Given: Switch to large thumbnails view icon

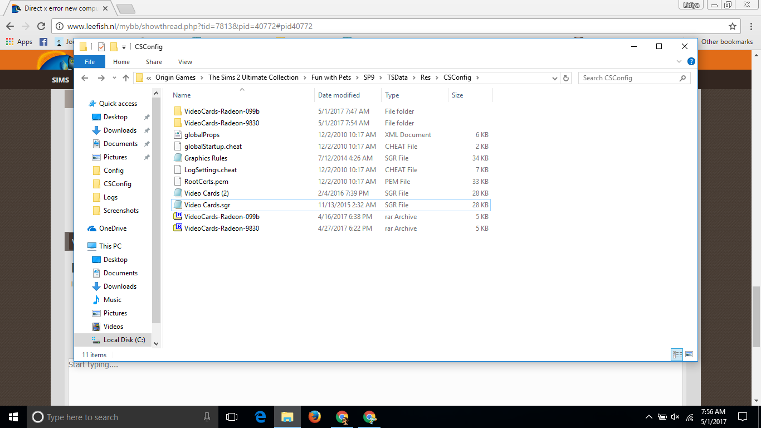Looking at the screenshot, I should 689,354.
